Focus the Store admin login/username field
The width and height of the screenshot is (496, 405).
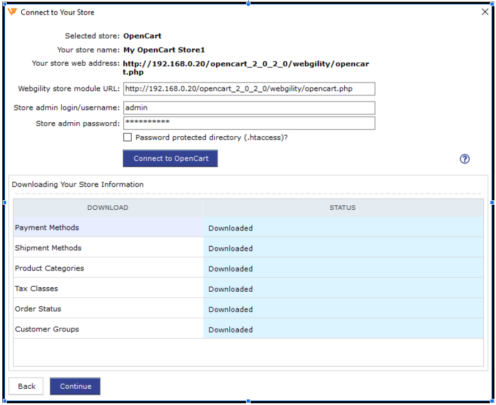coord(249,108)
